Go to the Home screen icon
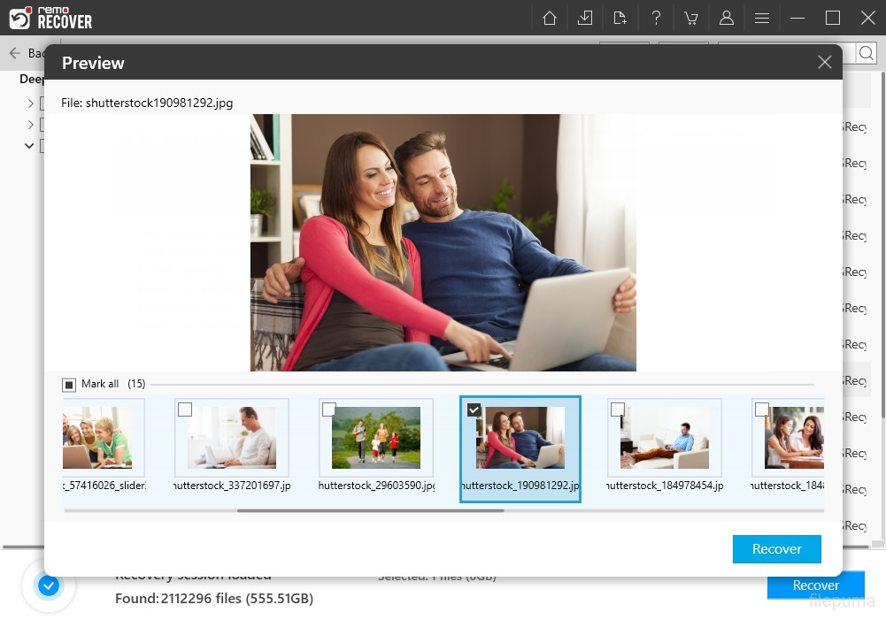Image resolution: width=886 pixels, height=620 pixels. (550, 18)
